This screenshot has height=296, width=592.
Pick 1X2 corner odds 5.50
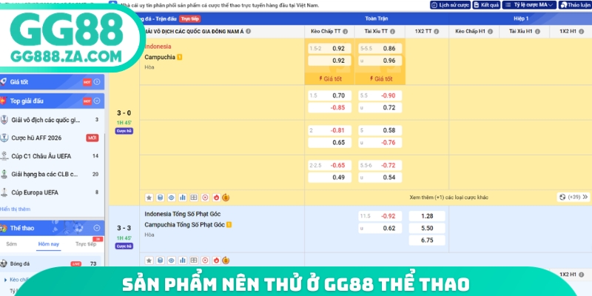click(427, 229)
